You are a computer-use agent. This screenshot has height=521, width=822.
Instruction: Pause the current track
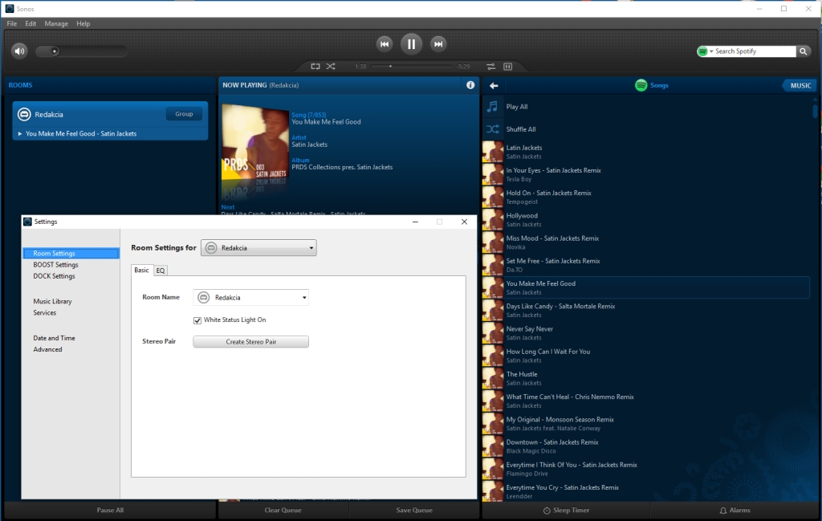(411, 44)
